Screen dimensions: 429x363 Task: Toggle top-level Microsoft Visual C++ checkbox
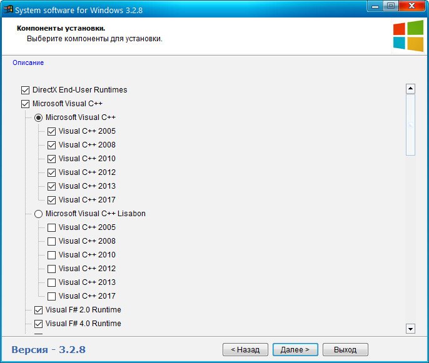25,104
